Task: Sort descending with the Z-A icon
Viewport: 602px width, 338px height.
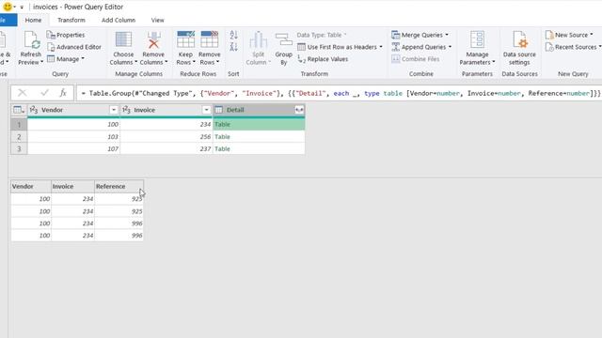Action: pyautogui.click(x=233, y=47)
